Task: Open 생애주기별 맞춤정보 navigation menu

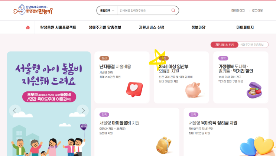Action: [105, 27]
